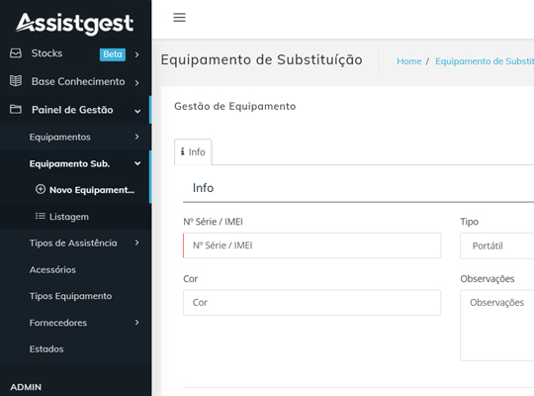Click the Observações field label

click(488, 279)
